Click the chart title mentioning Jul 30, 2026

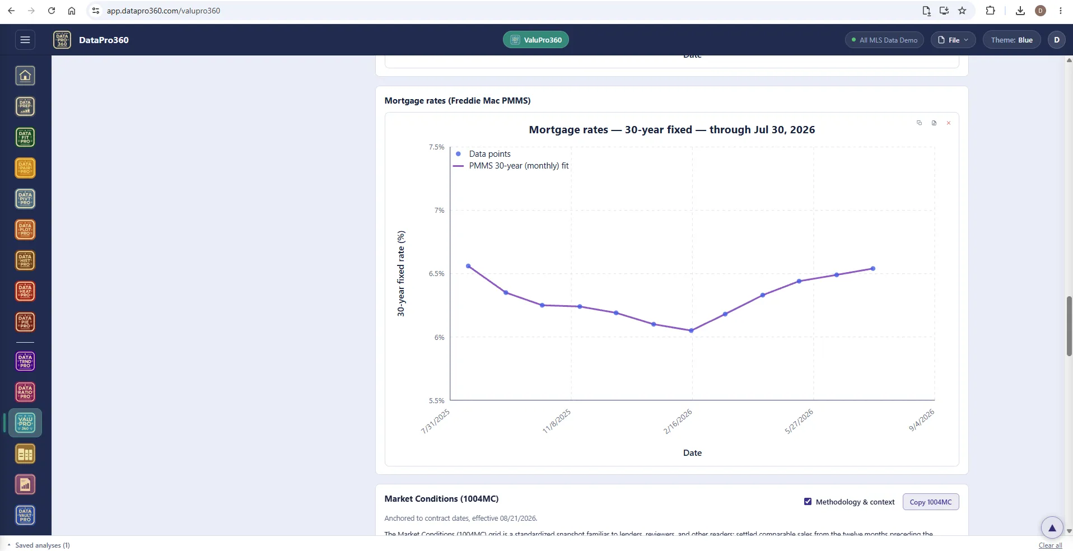[671, 130]
